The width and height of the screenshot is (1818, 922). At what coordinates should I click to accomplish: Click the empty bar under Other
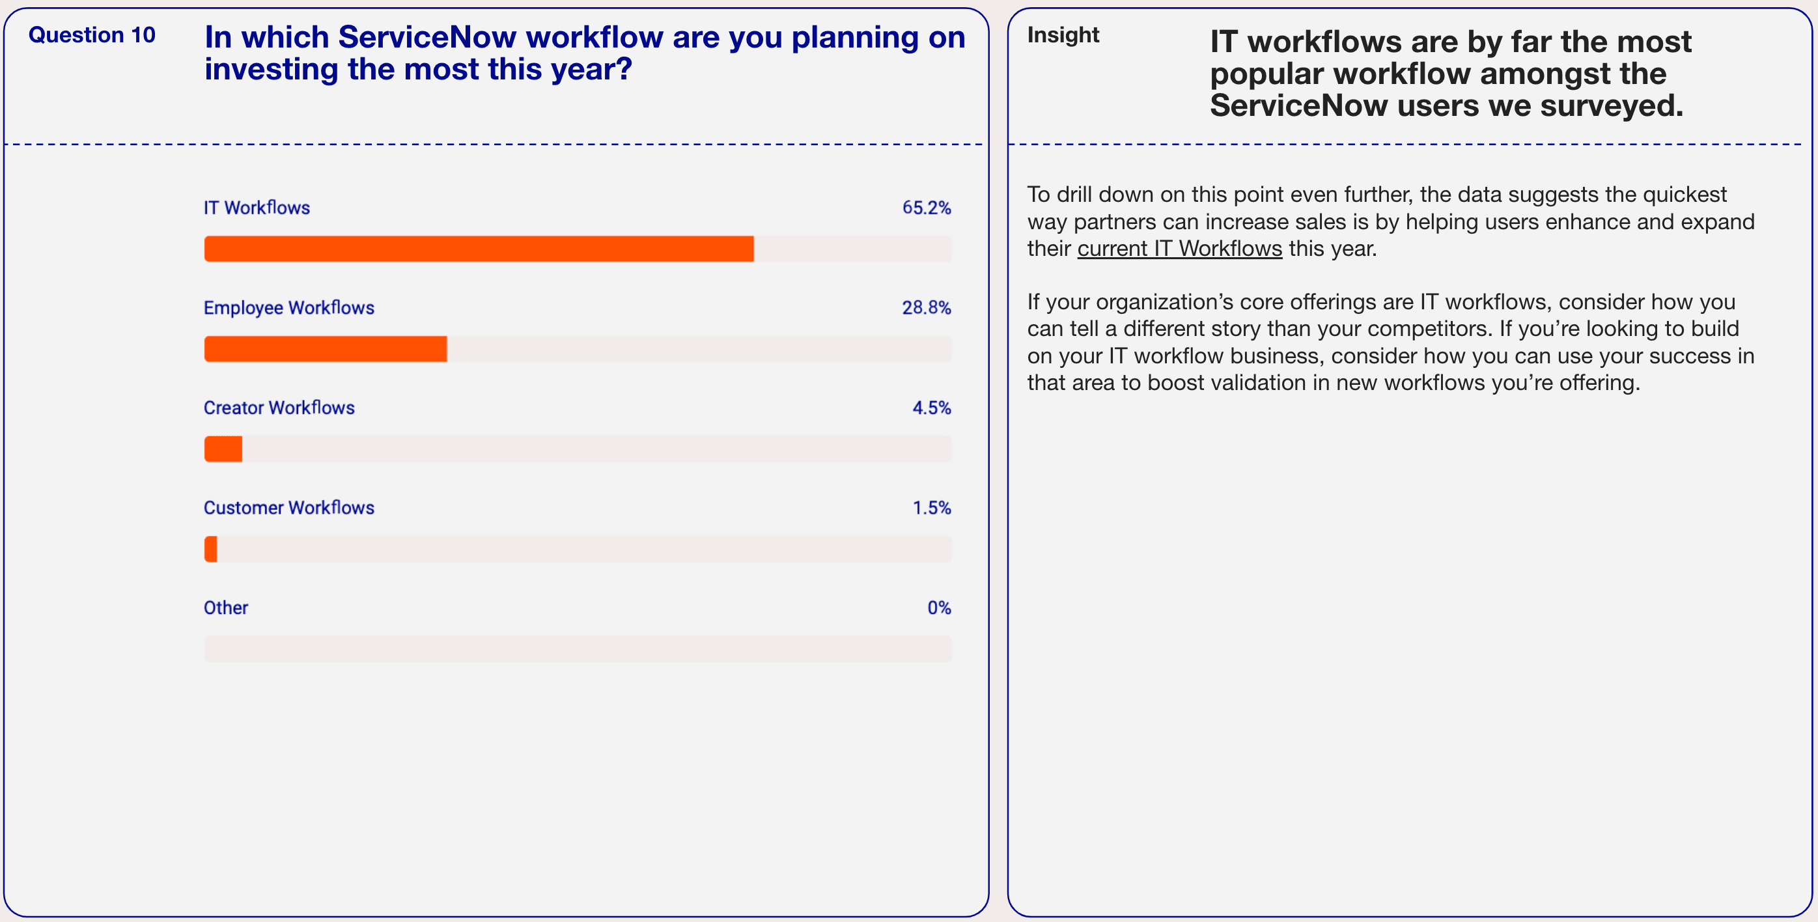click(578, 649)
